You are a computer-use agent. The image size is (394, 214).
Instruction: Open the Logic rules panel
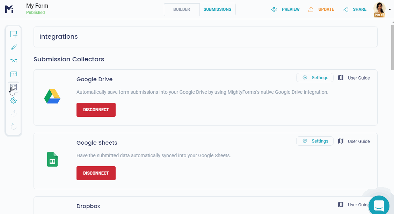(13, 60)
